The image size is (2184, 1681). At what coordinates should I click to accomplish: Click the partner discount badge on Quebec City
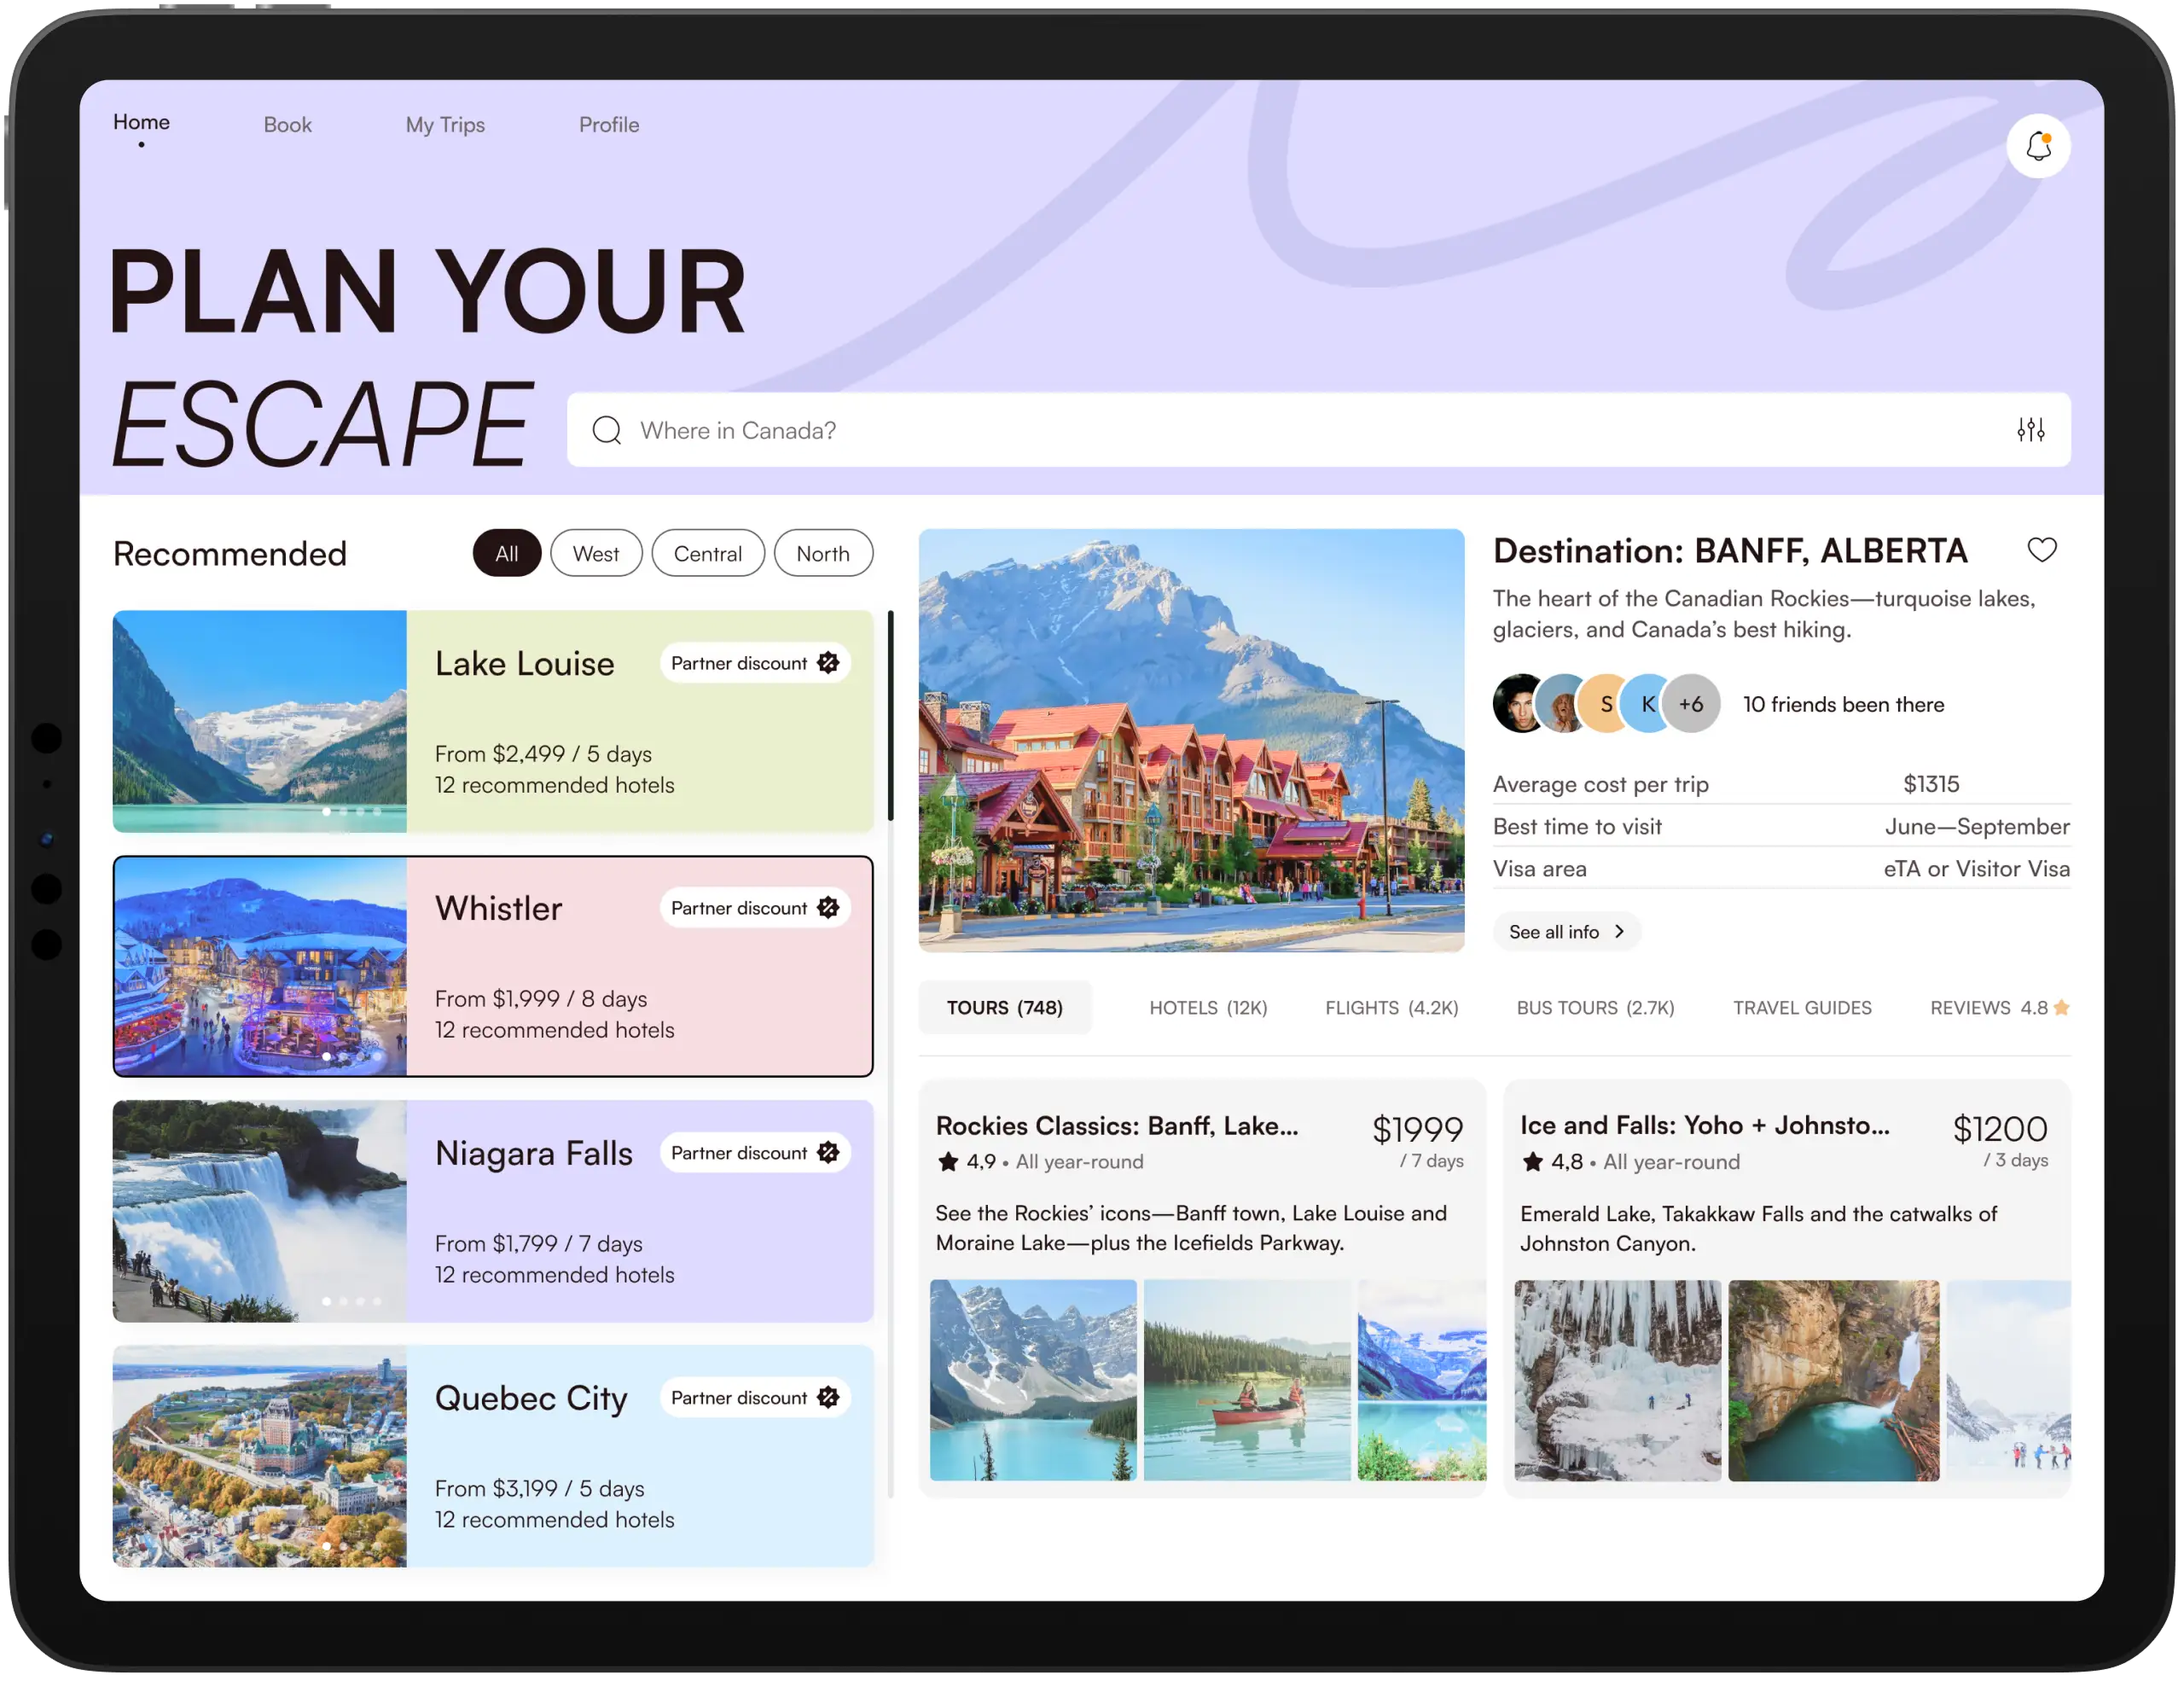(x=829, y=1397)
